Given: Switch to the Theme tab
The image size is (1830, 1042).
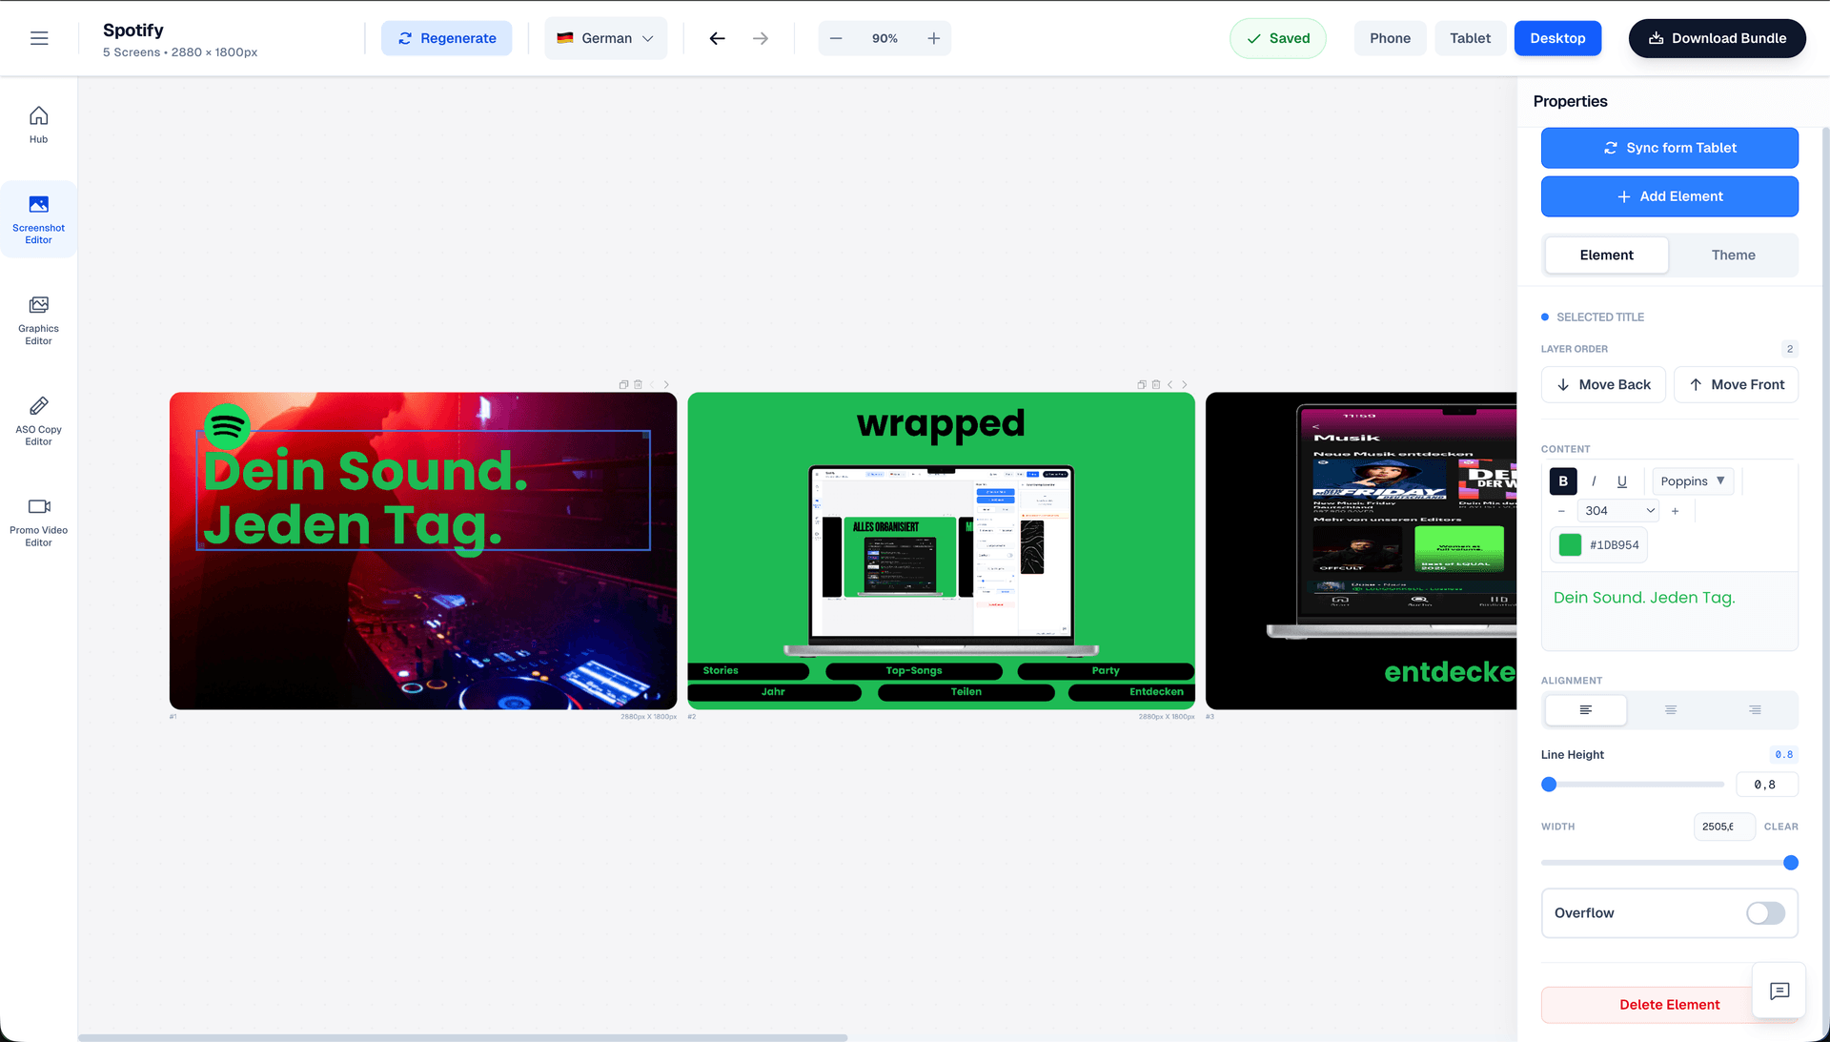Looking at the screenshot, I should point(1734,255).
